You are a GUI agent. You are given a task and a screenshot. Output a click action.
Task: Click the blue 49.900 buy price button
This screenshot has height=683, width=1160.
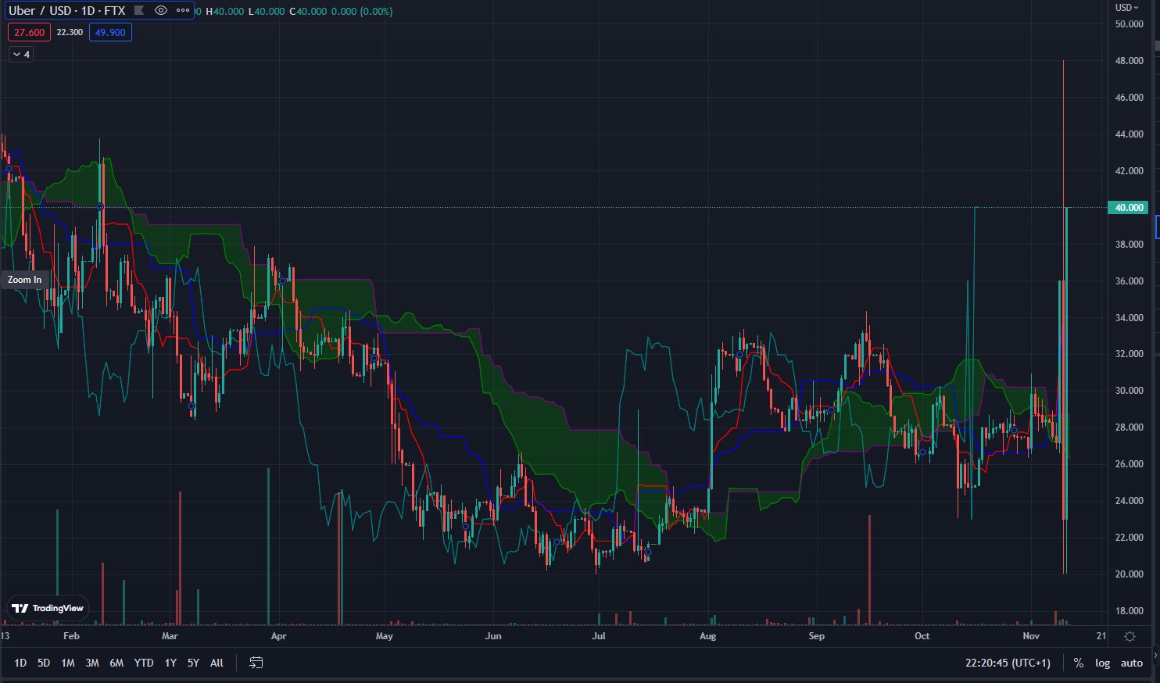click(110, 33)
